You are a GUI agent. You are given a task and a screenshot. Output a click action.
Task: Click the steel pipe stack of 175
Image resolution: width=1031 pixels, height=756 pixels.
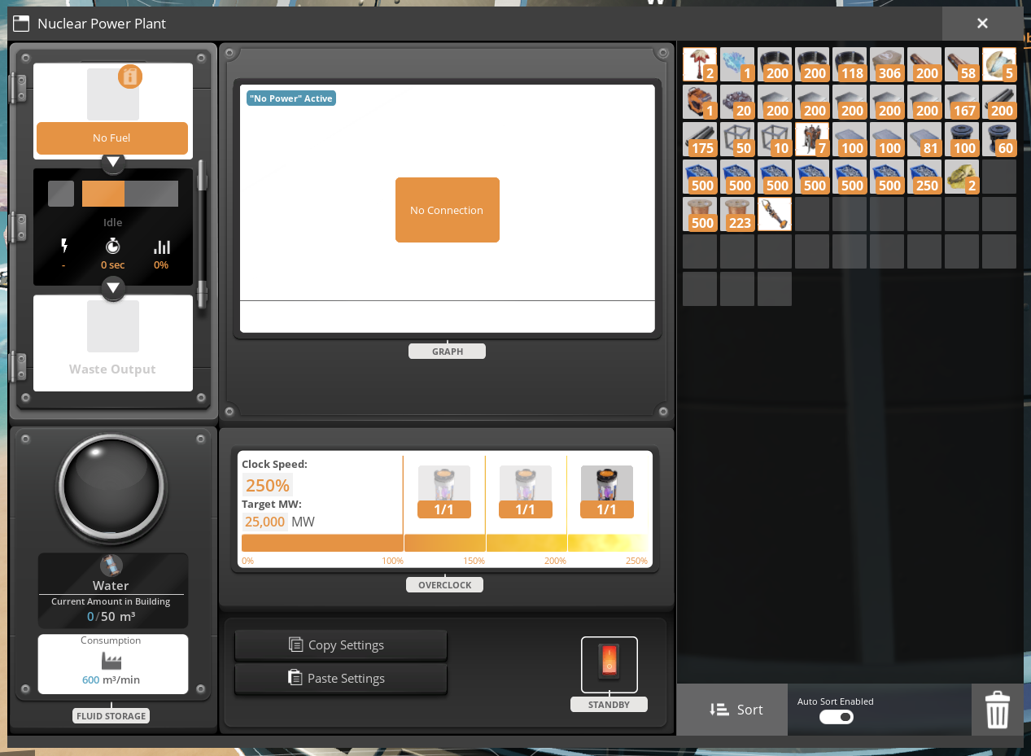[x=700, y=139]
